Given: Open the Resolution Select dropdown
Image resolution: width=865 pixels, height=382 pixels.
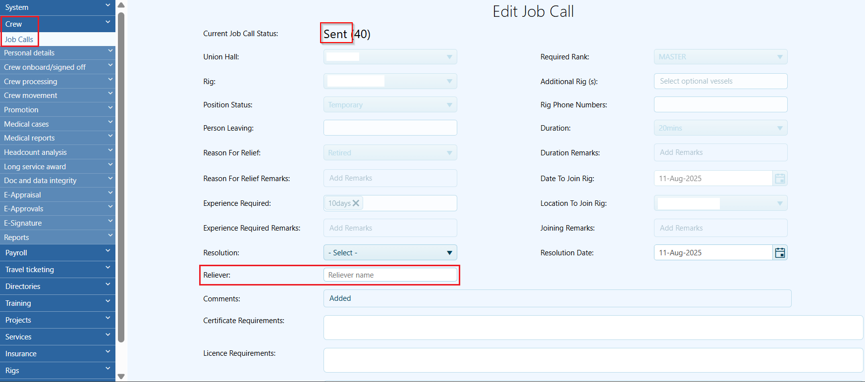Looking at the screenshot, I should click(390, 253).
